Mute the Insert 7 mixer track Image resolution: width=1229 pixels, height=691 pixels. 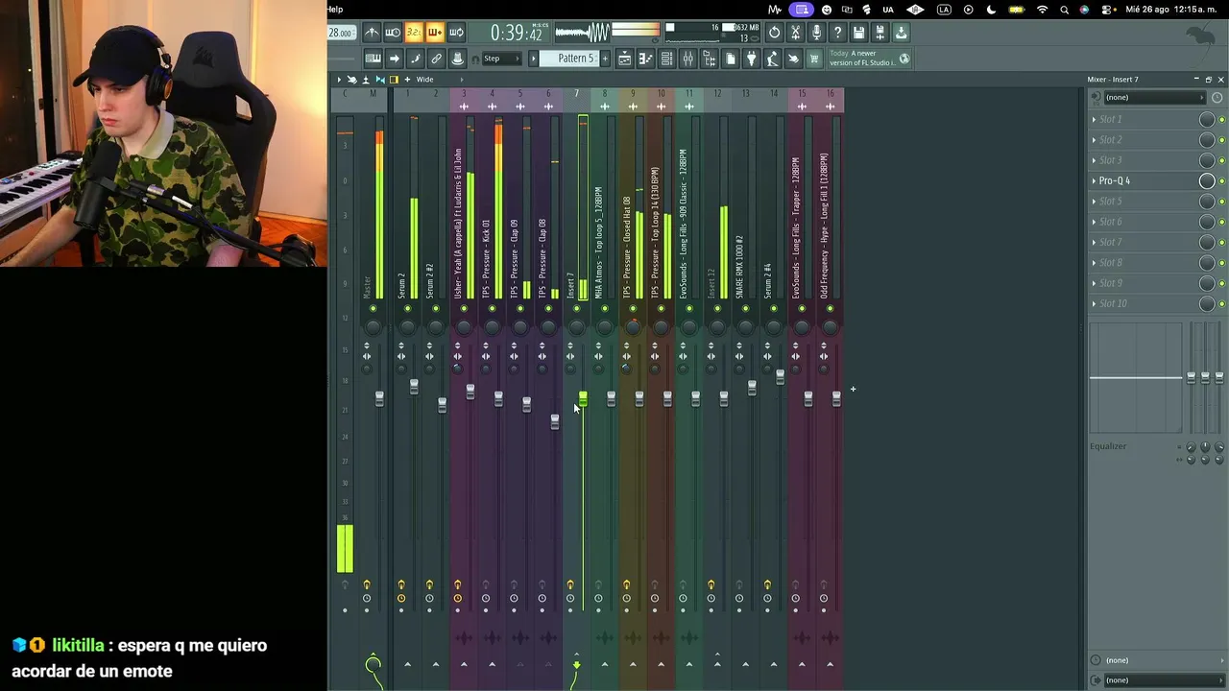[x=576, y=308]
